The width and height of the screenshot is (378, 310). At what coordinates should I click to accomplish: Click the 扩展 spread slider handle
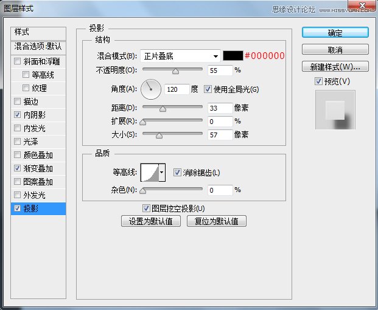tap(142, 122)
